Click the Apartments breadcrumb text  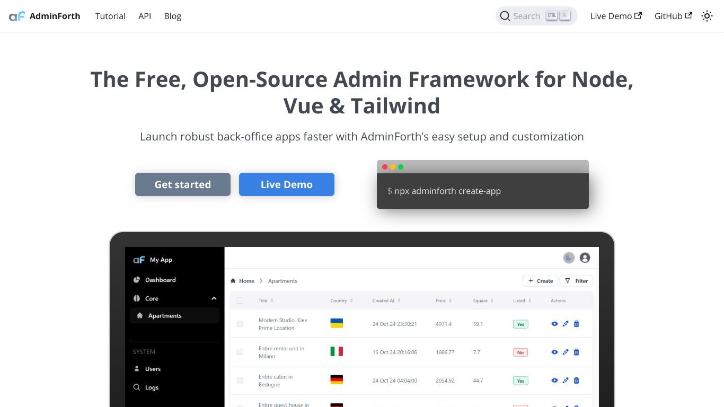[x=282, y=281]
